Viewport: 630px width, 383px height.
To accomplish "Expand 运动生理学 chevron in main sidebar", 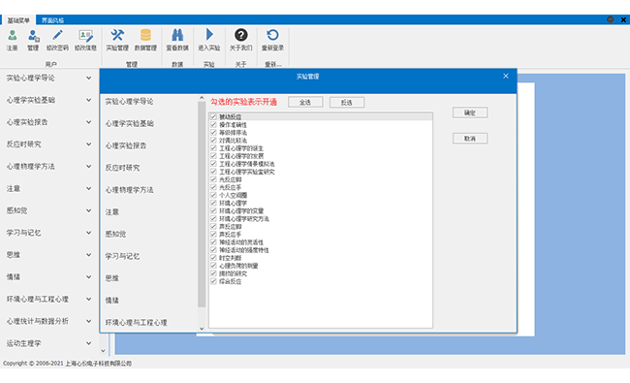I will tap(89, 343).
